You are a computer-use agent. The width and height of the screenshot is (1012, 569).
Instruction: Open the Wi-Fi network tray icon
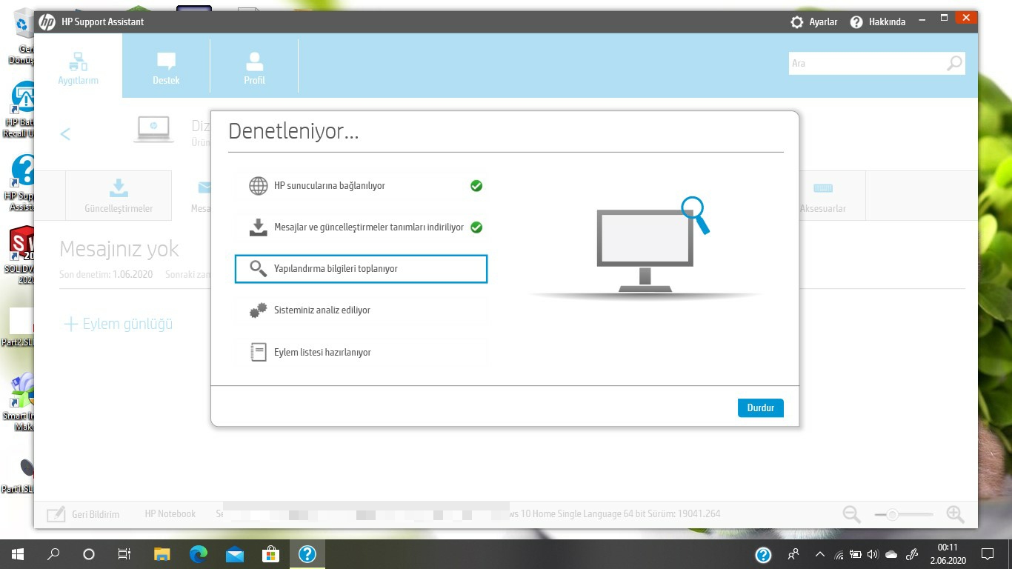tap(839, 554)
